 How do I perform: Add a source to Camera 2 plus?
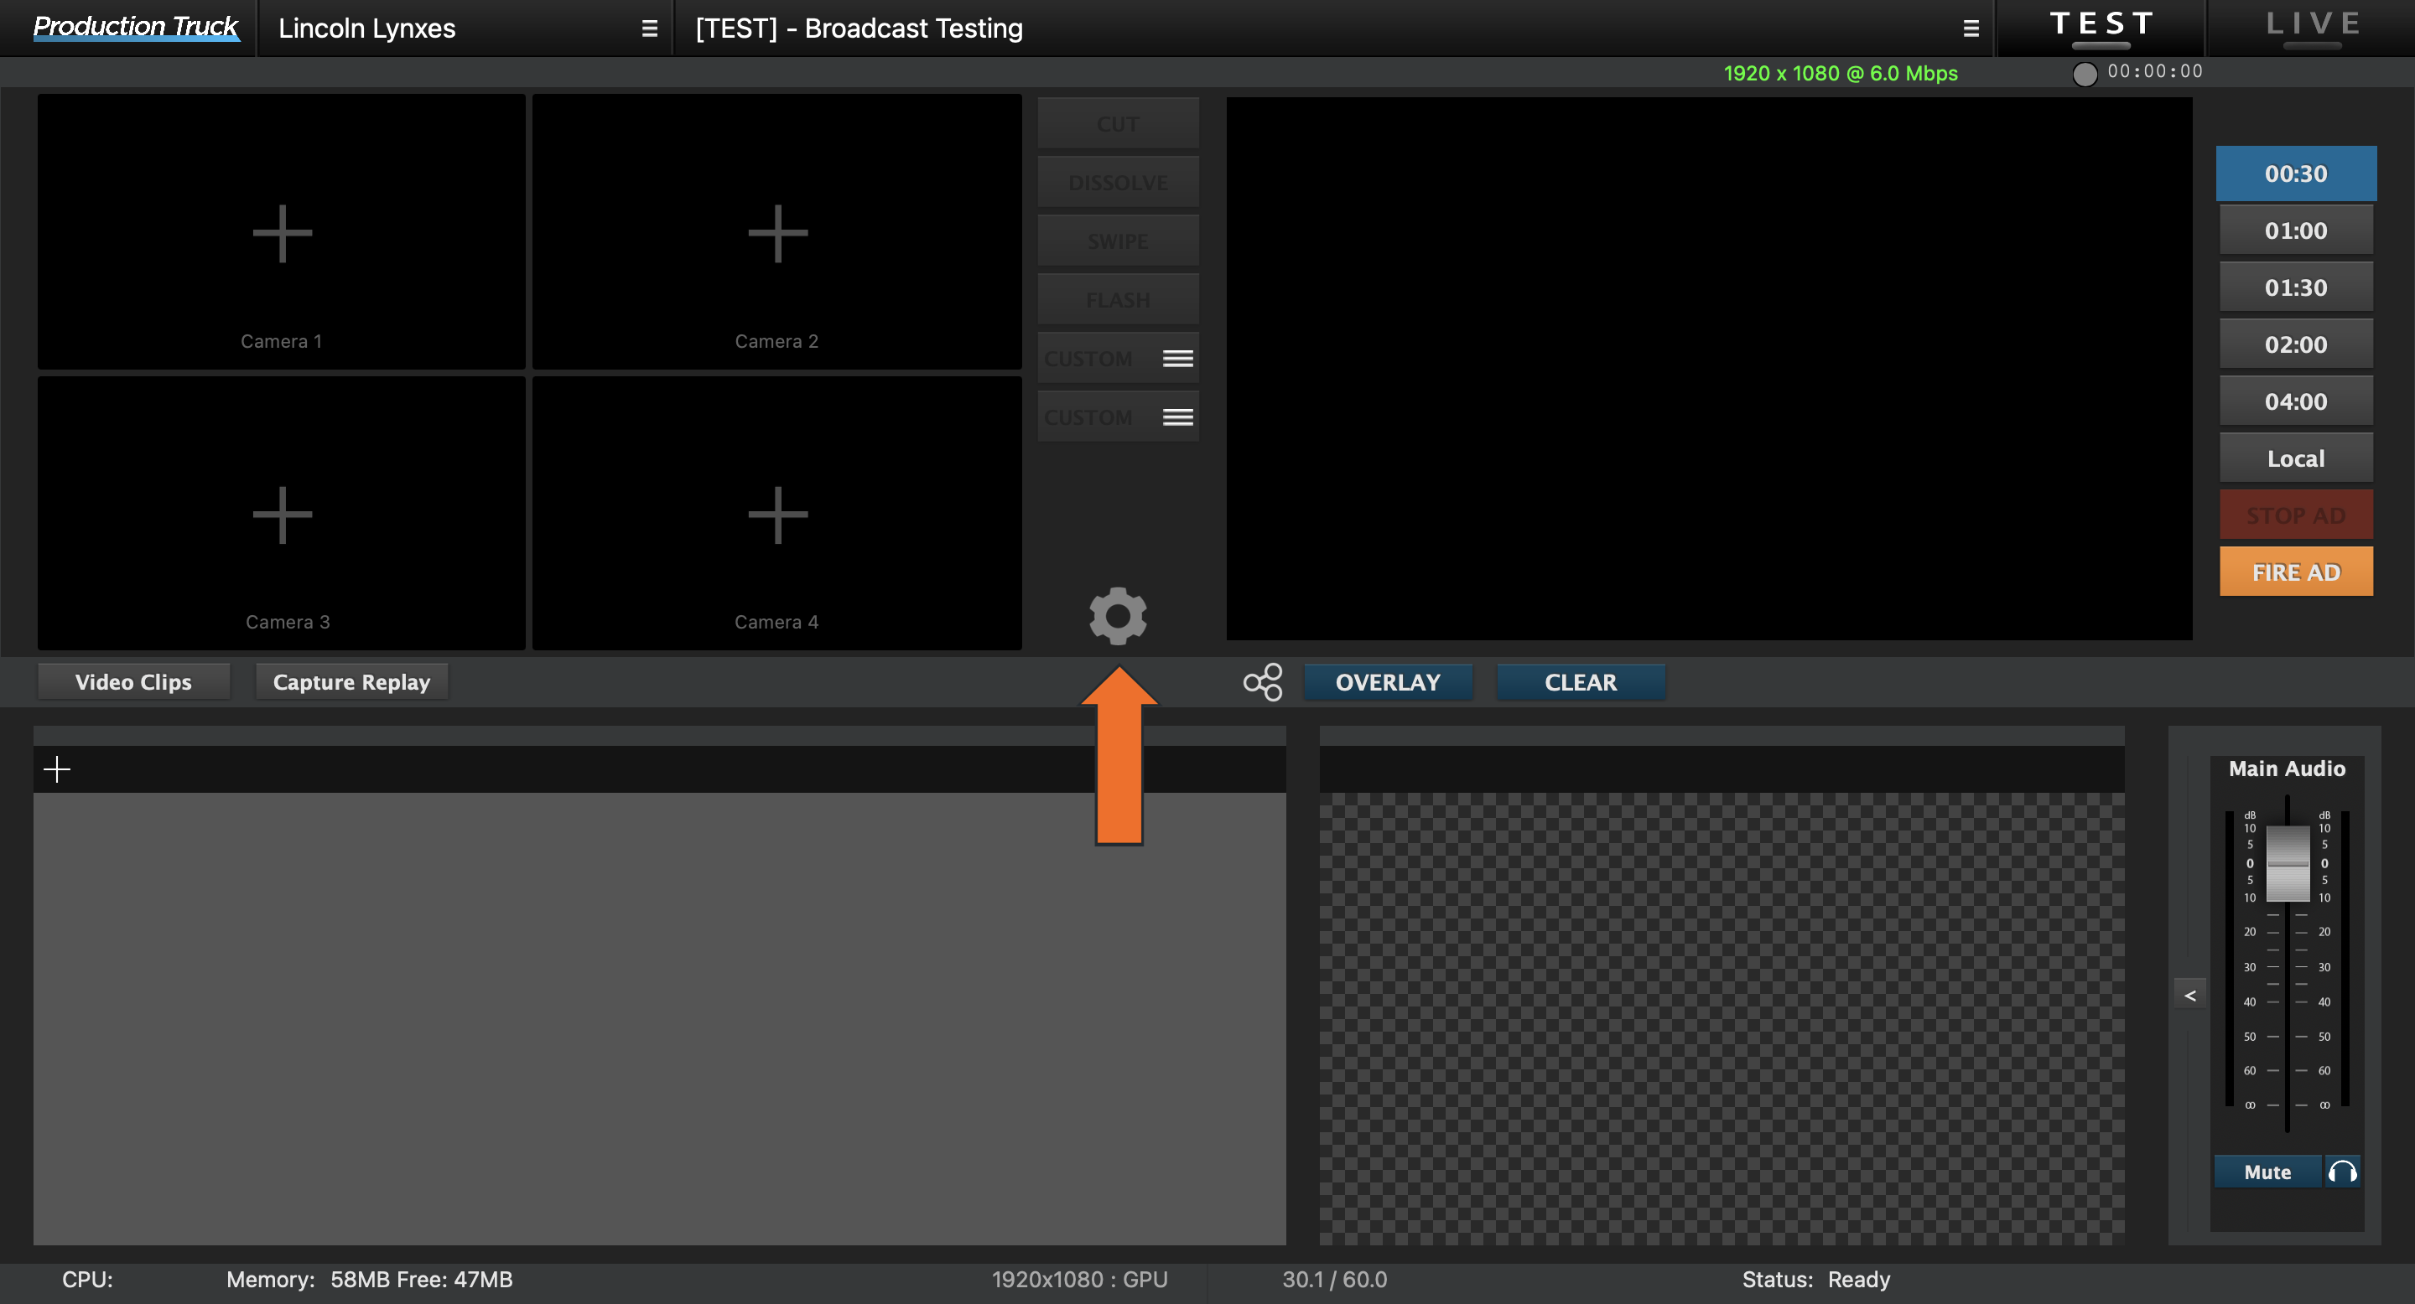[x=777, y=233]
